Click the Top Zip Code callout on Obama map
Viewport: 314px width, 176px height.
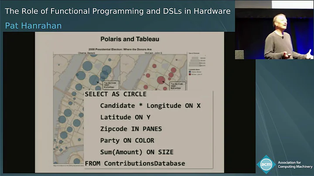point(111,85)
